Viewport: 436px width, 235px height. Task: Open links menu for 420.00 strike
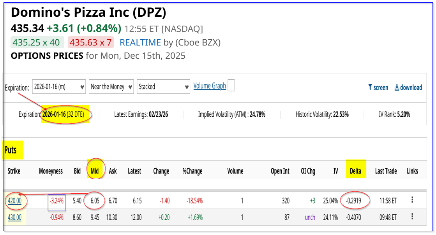(412, 200)
